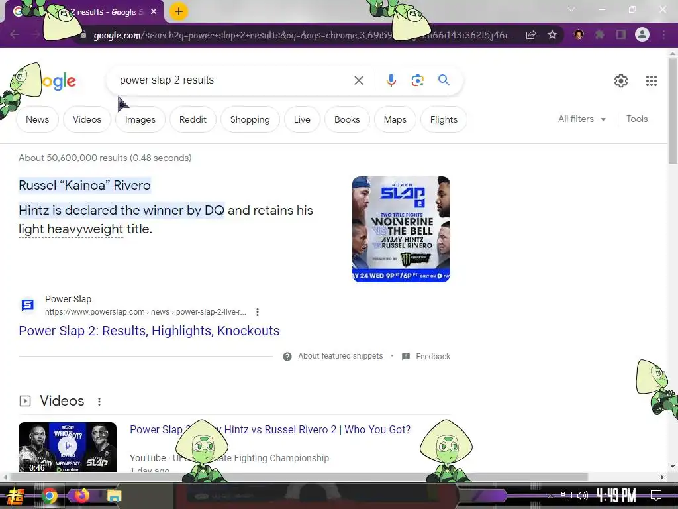
Task: Filter results by Videos chip
Action: [87, 119]
